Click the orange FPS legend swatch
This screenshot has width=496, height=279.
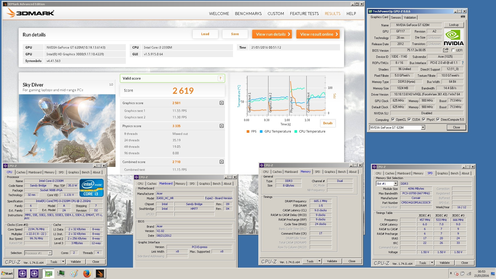tap(248, 131)
